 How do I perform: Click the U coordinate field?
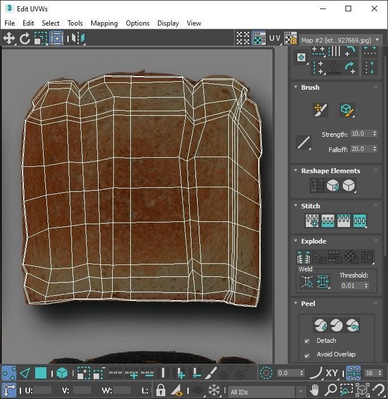pyautogui.click(x=42, y=390)
